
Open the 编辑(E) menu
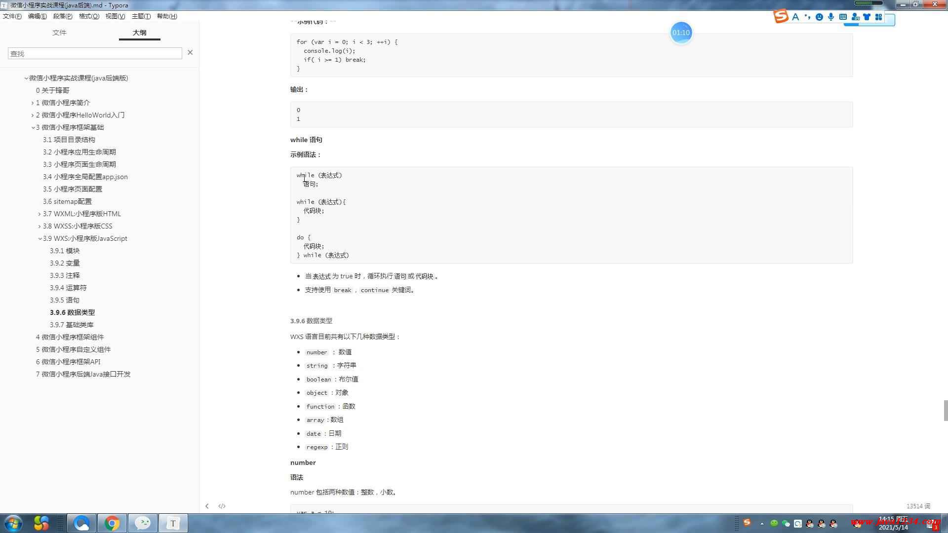tap(38, 16)
